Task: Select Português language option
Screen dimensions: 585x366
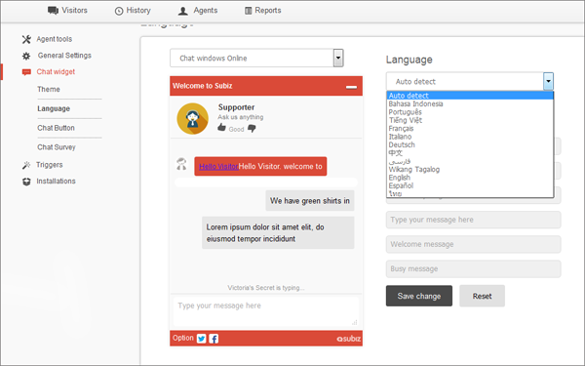Action: point(470,112)
